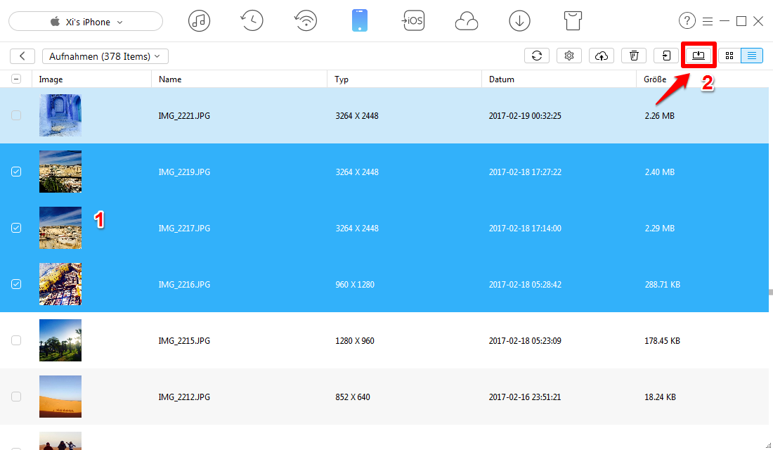This screenshot has width=773, height=450.
Task: Click the size value 288.71 KB
Action: 663,285
